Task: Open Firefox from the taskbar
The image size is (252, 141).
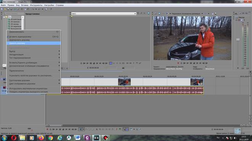Action: (41, 138)
